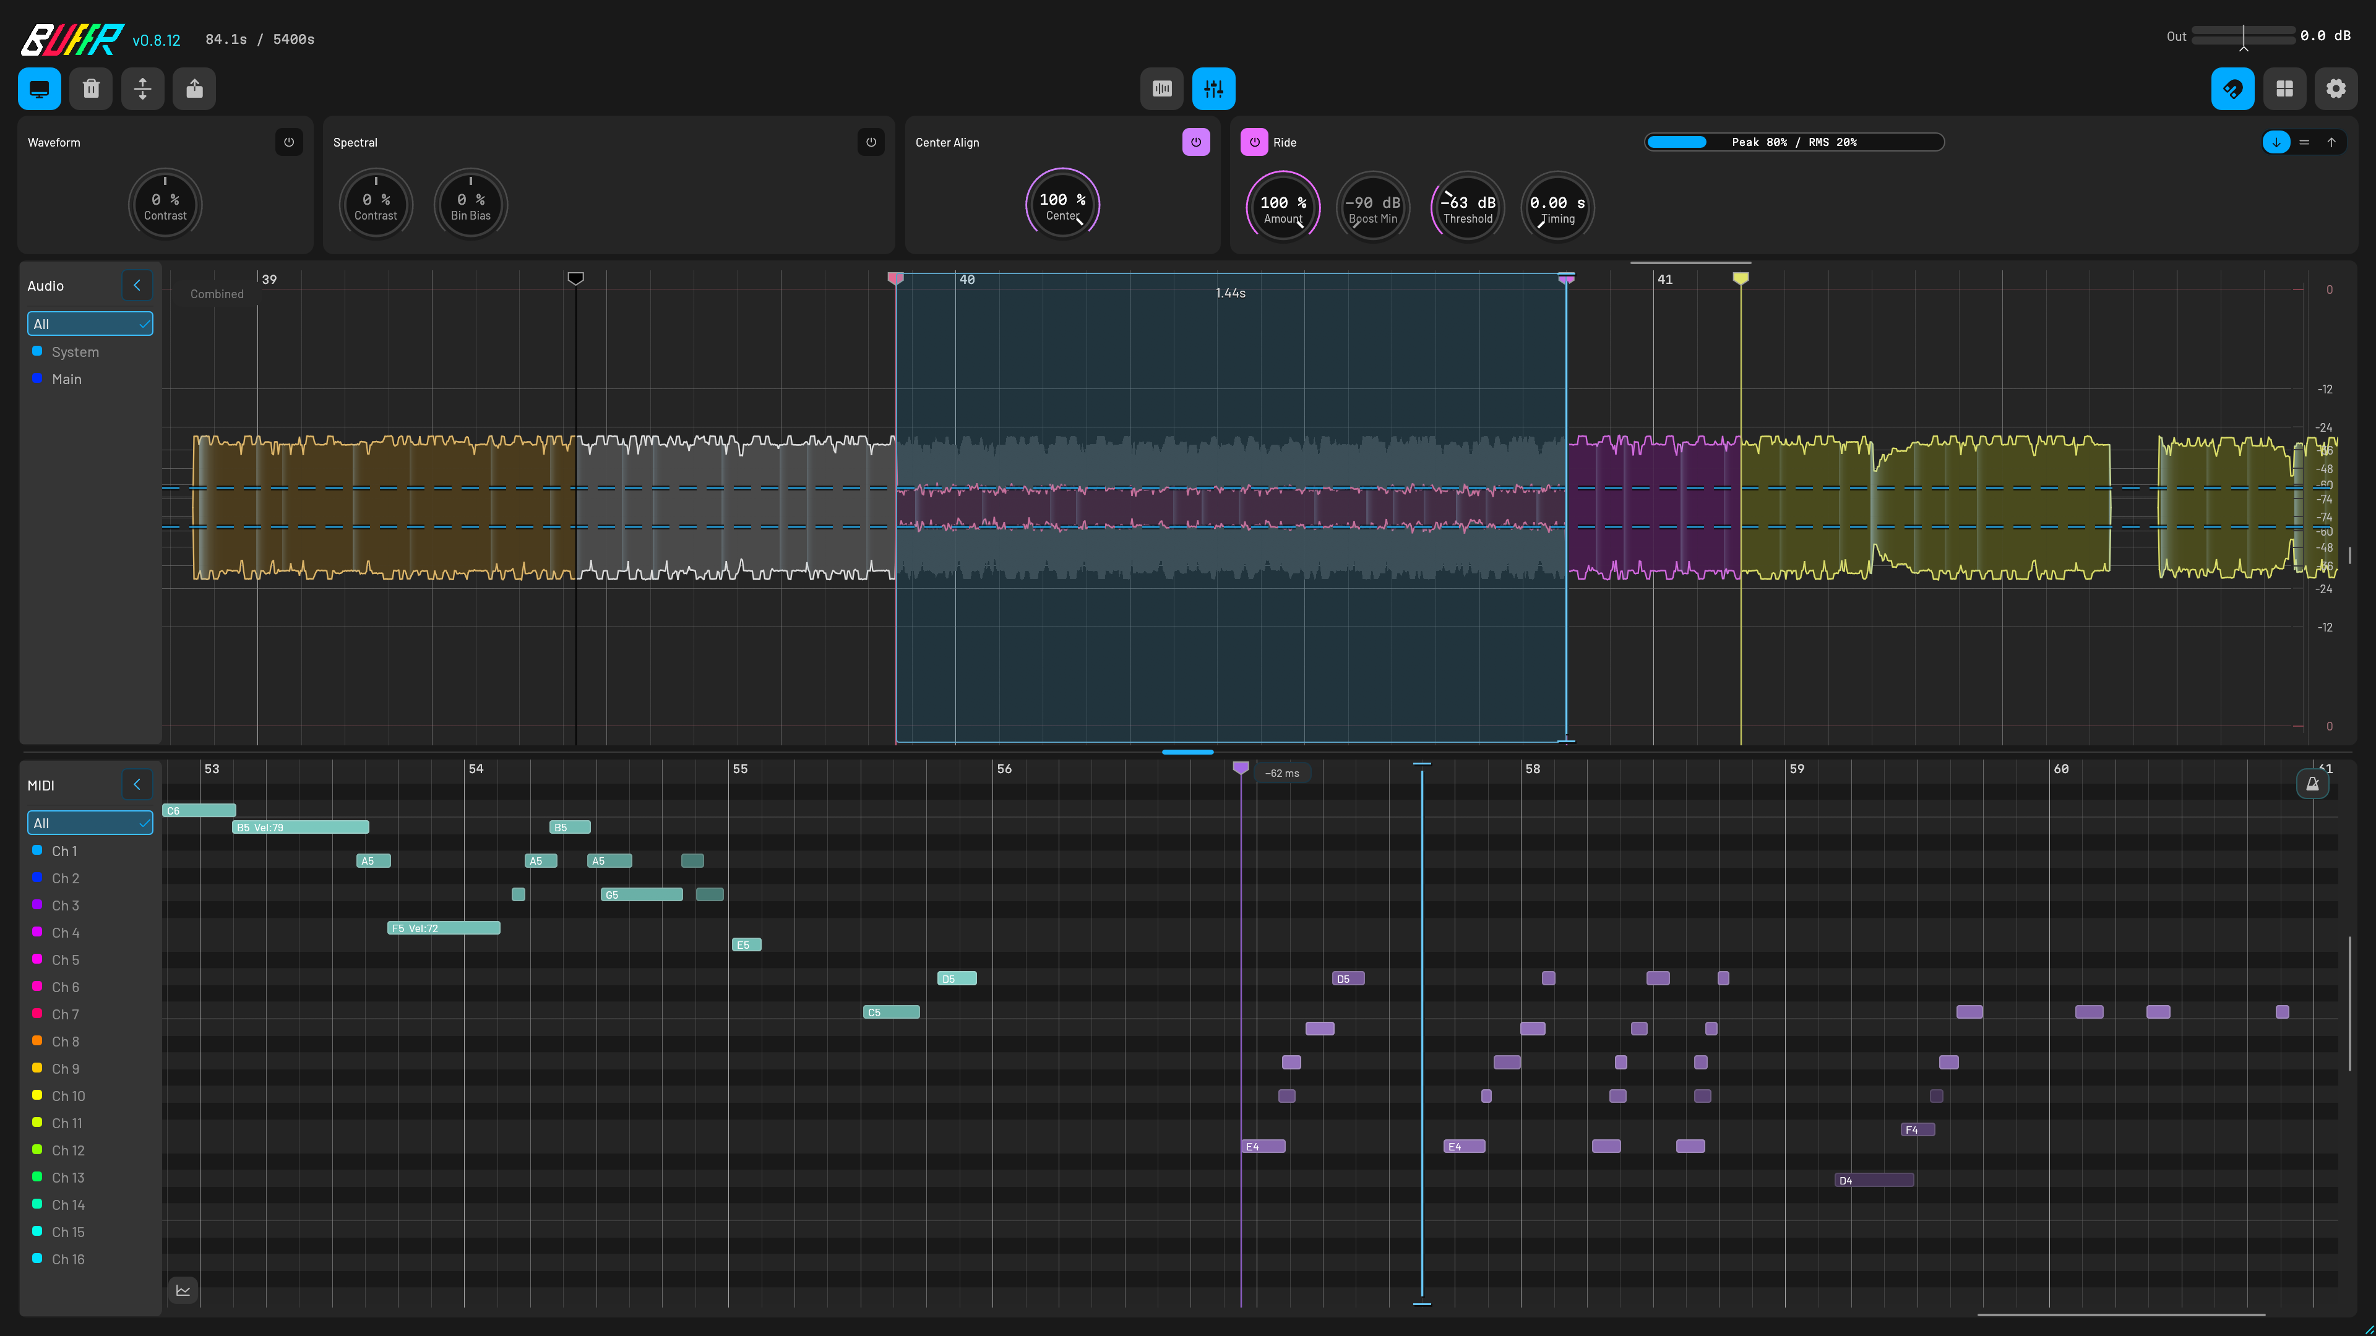
Task: Click the Ride Amount knob
Action: (x=1283, y=207)
